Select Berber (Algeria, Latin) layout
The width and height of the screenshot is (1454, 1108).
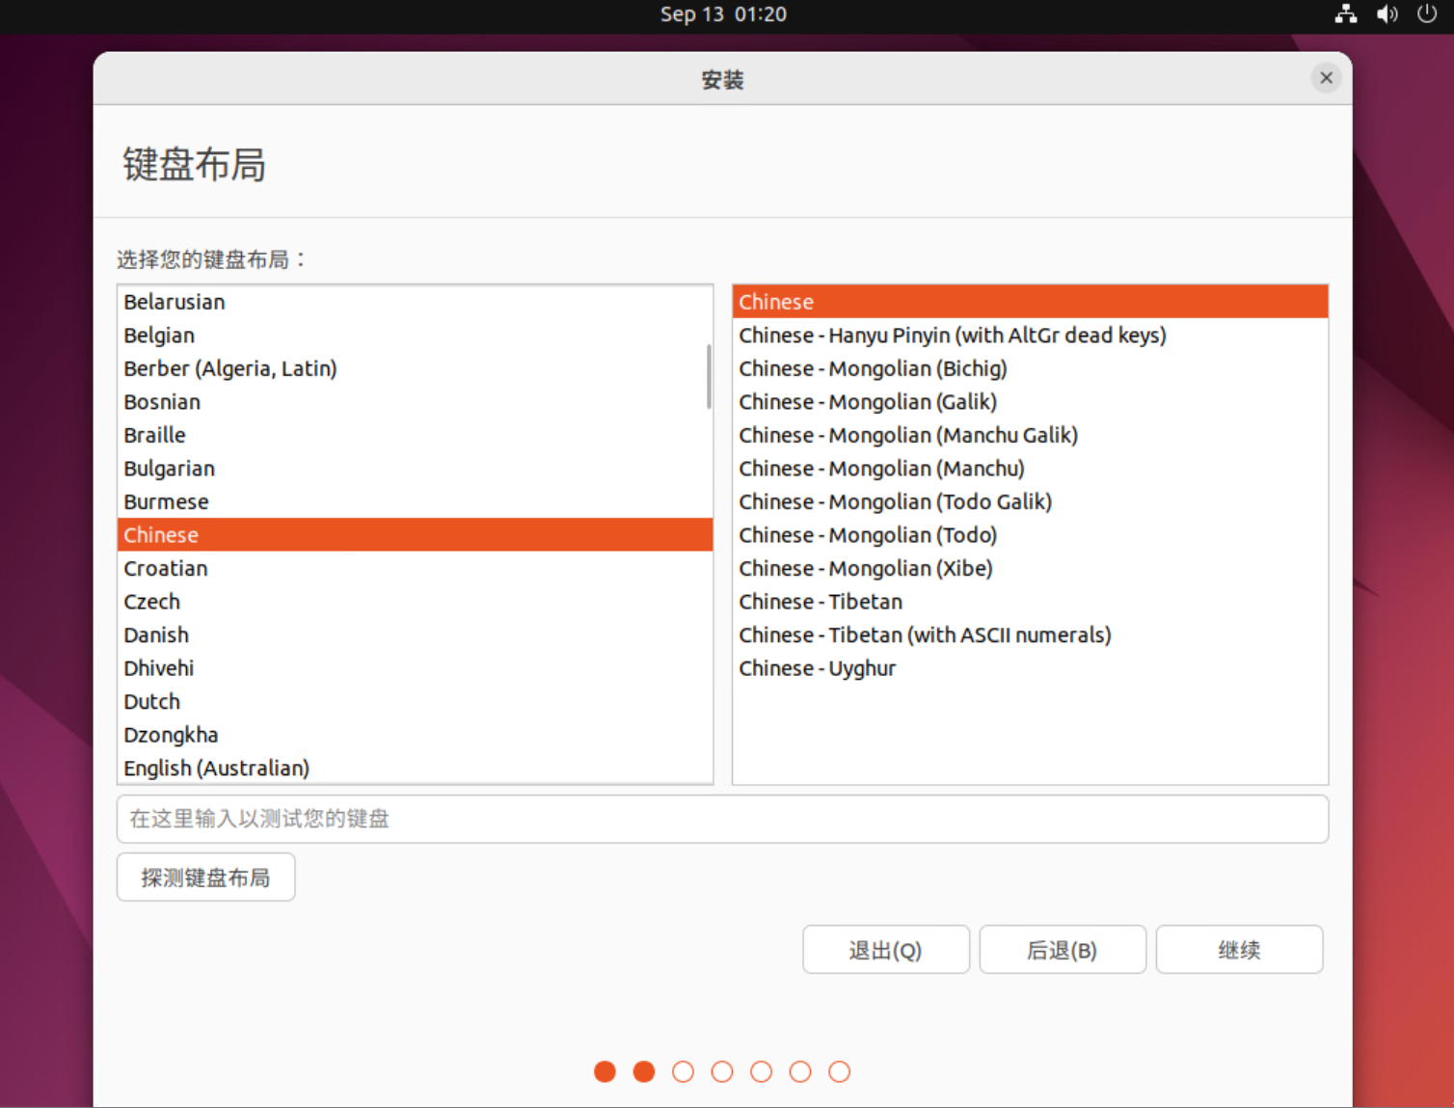tap(415, 368)
